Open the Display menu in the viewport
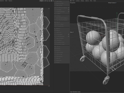124x93 pixels. point(82,1)
